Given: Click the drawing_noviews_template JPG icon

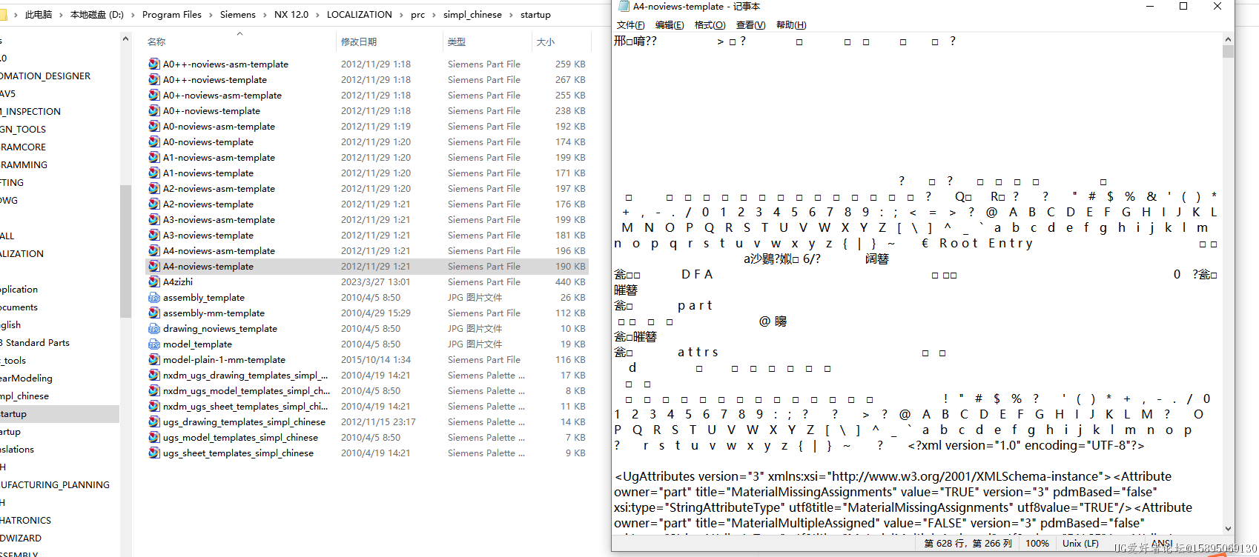Looking at the screenshot, I should (154, 328).
